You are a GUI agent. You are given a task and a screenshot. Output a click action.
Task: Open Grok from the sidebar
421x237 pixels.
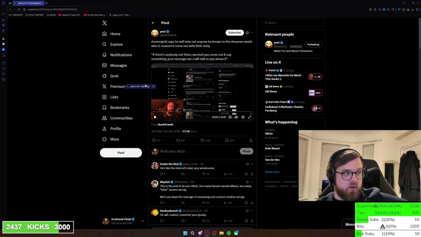click(110, 76)
